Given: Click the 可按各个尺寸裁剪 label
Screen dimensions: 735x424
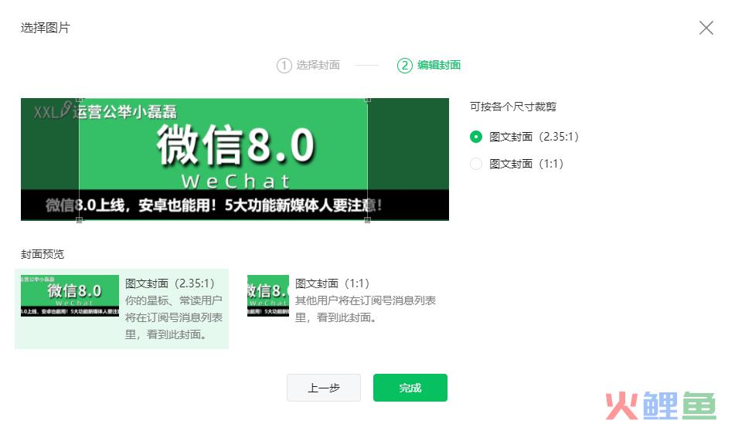Looking at the screenshot, I should [x=513, y=107].
